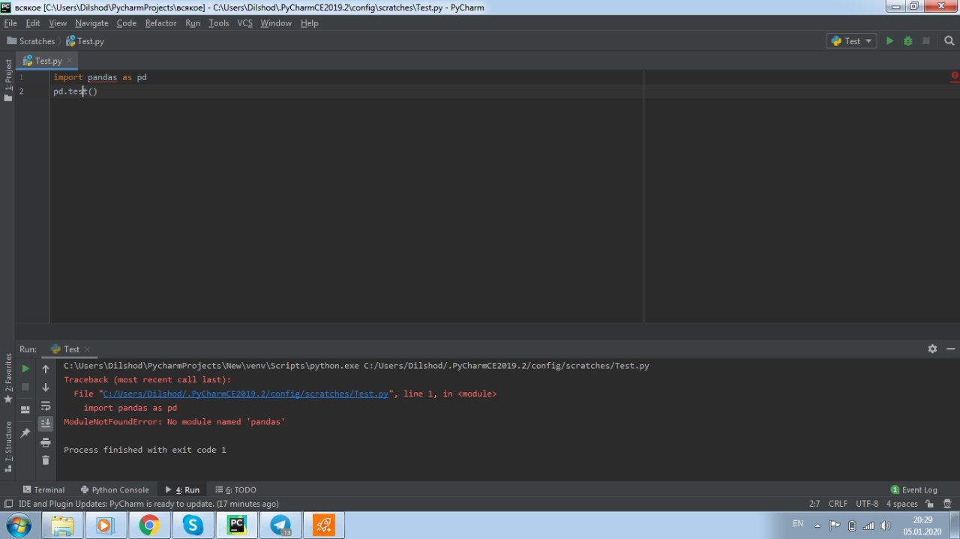Print the console output

pyautogui.click(x=46, y=442)
